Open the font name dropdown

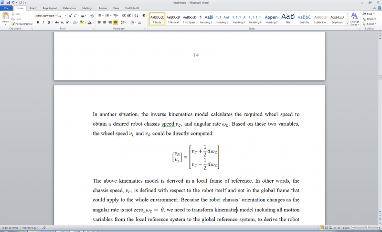coord(56,16)
